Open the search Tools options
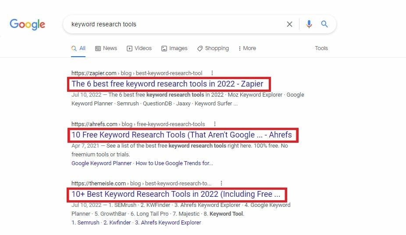 [321, 48]
